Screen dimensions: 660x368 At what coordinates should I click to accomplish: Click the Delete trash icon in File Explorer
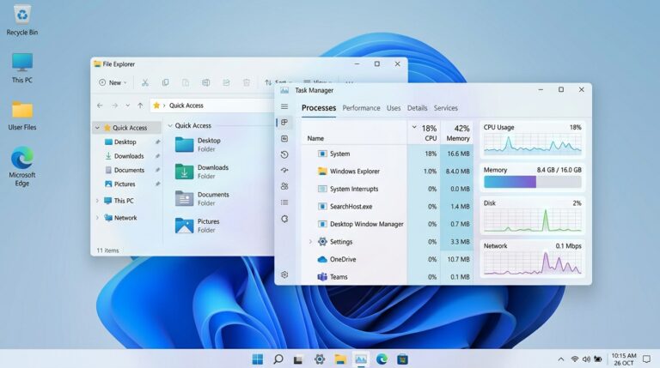point(247,82)
